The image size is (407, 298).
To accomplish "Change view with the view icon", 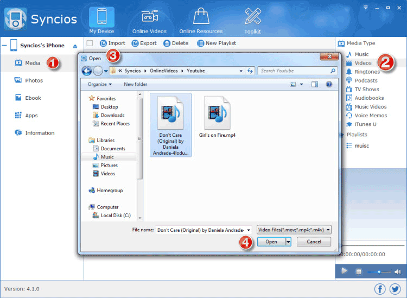I will (293, 84).
